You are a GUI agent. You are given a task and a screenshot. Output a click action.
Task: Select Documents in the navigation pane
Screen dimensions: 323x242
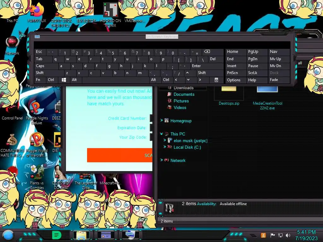[x=184, y=94]
